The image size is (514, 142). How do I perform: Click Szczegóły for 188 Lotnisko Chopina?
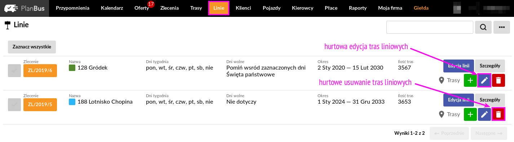490,100
